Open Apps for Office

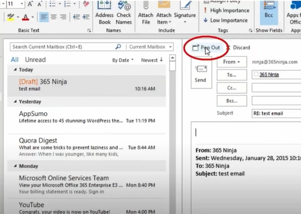click(294, 13)
